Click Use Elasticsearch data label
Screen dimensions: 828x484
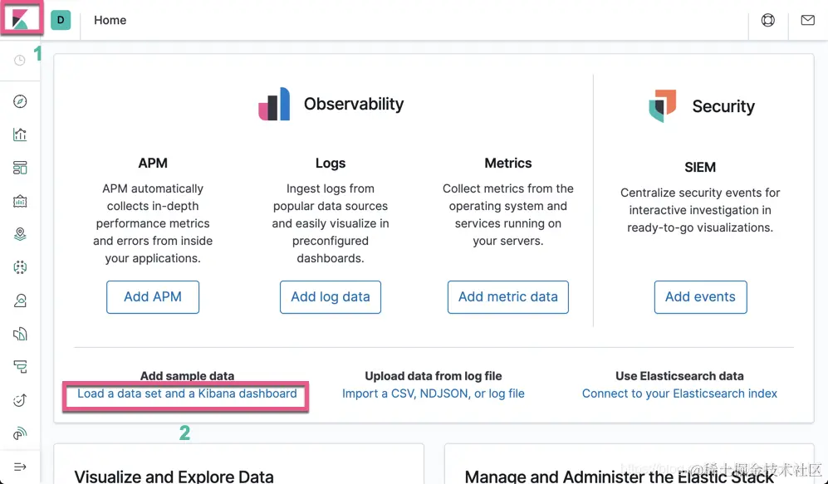pos(679,376)
